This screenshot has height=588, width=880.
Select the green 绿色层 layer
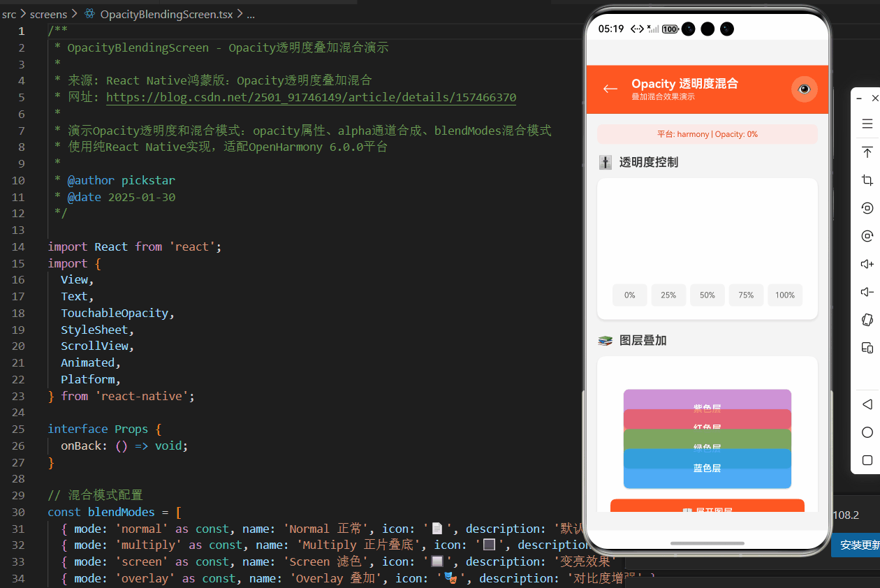(x=707, y=439)
